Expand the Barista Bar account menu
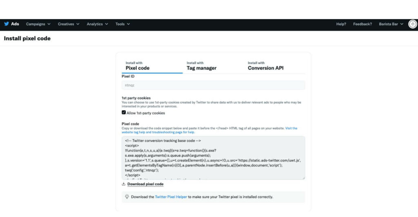 click(x=391, y=24)
